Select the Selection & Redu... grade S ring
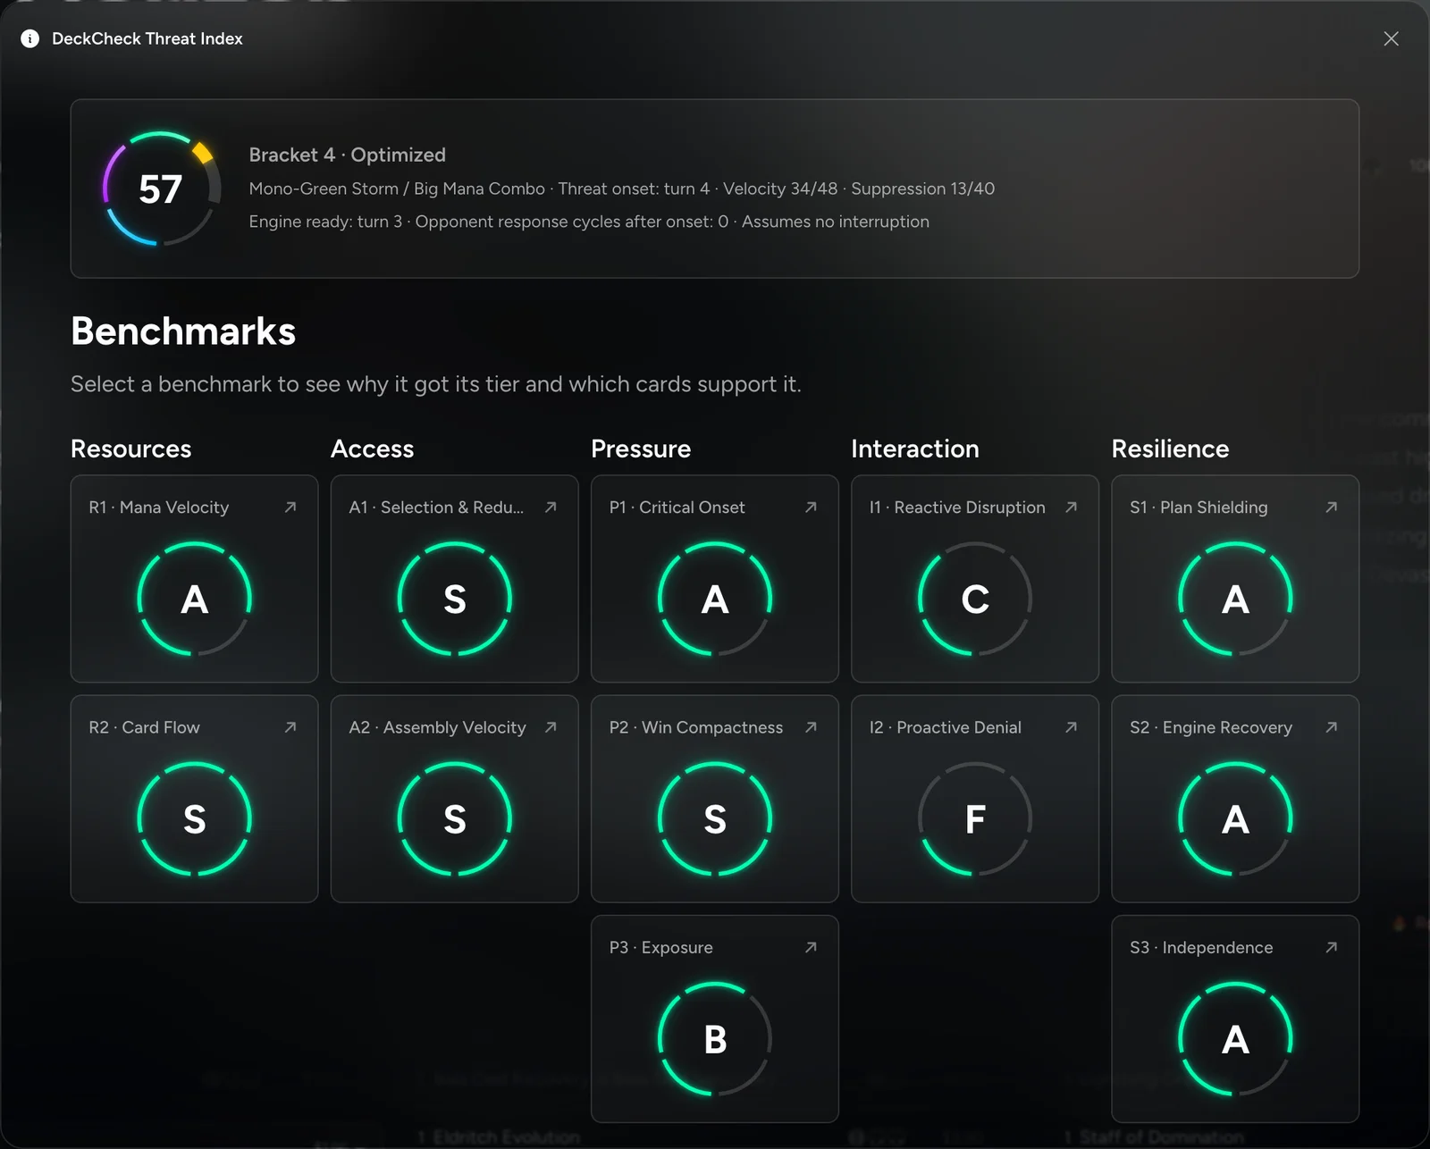 pos(454,599)
